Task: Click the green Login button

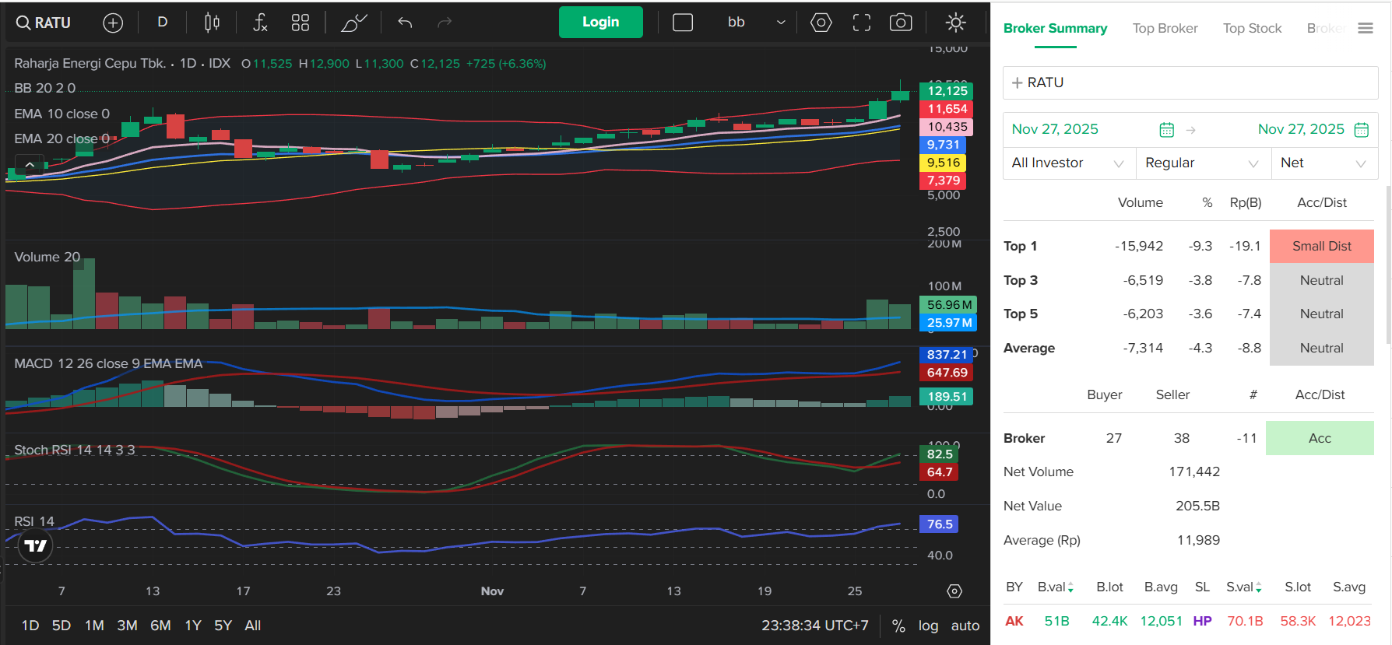Action: (601, 22)
